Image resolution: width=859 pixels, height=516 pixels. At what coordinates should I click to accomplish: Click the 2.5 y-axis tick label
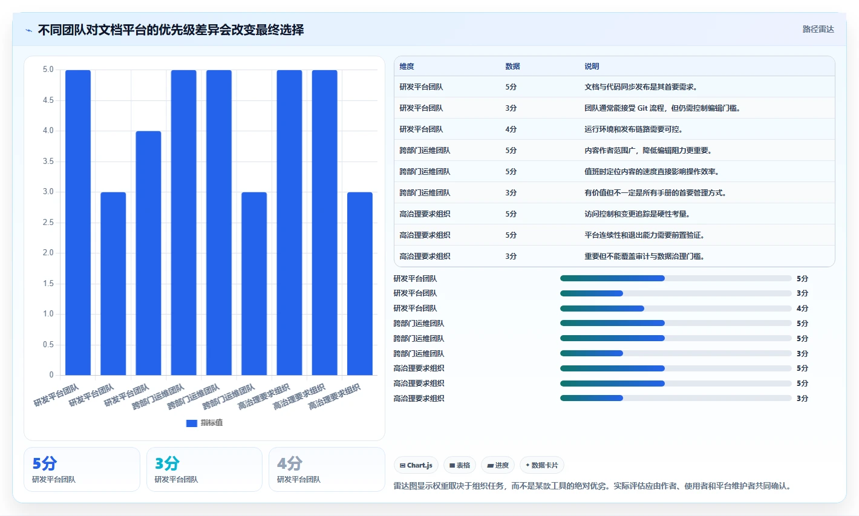tap(48, 223)
